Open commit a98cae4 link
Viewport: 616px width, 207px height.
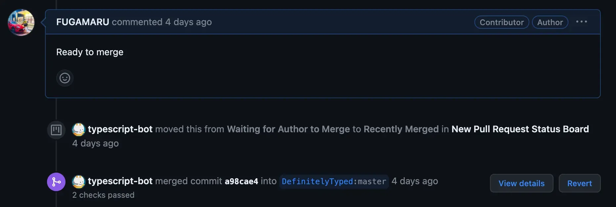(x=241, y=181)
